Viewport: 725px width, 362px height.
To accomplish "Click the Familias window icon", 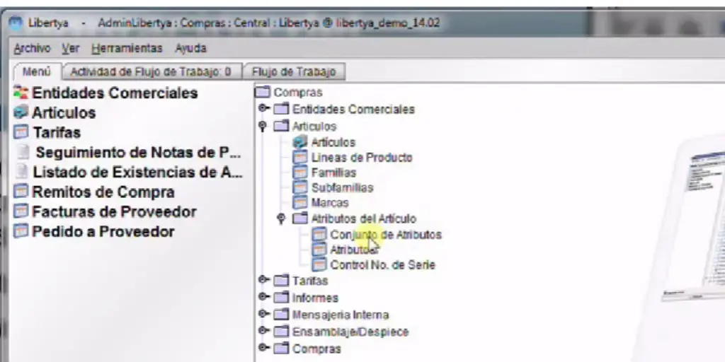I will 300,173.
